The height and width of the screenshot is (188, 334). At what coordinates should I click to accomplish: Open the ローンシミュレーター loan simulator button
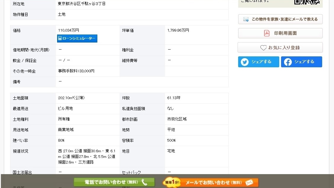click(x=77, y=38)
